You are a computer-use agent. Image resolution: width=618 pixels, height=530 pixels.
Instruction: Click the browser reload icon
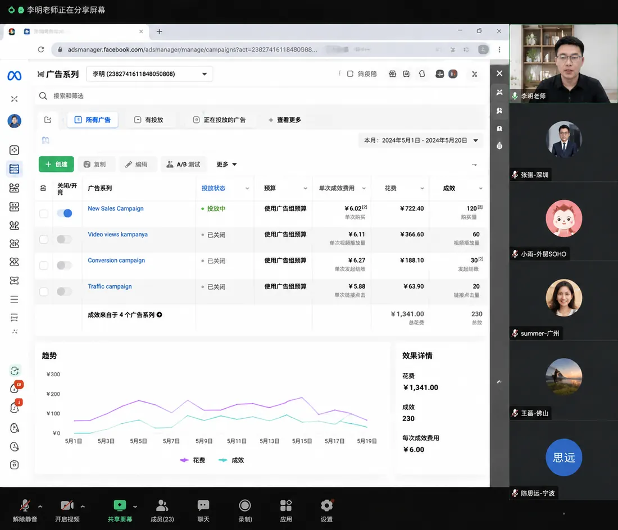click(x=41, y=49)
